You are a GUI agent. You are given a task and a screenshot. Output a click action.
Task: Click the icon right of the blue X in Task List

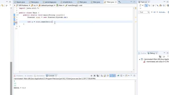[x=161, y=5]
